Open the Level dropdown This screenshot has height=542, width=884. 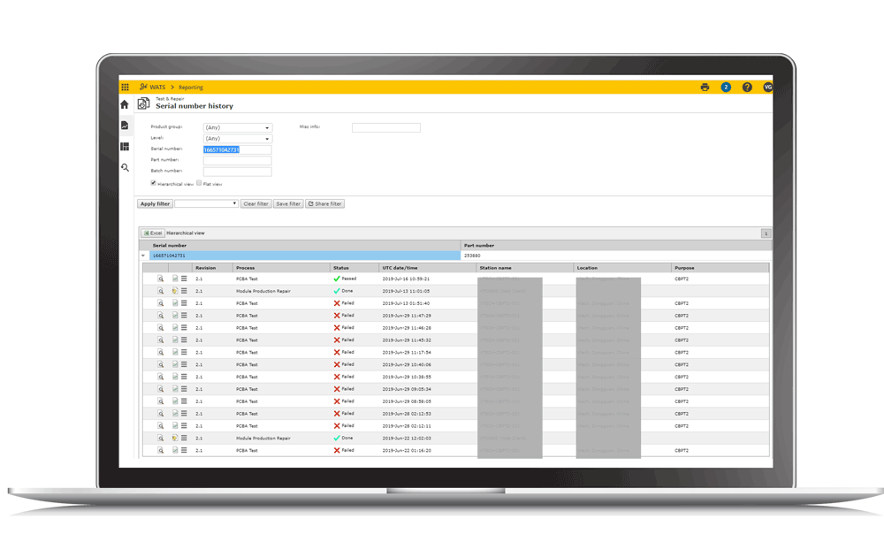click(237, 139)
